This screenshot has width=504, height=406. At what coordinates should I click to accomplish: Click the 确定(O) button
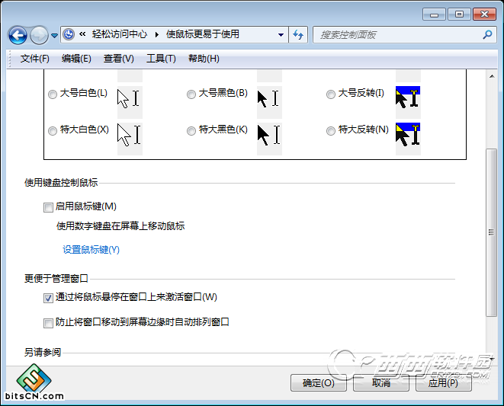click(319, 383)
